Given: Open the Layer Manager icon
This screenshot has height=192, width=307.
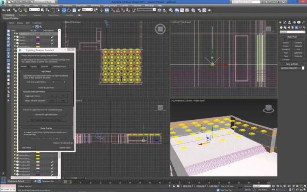Looking at the screenshot, I should point(171,10).
